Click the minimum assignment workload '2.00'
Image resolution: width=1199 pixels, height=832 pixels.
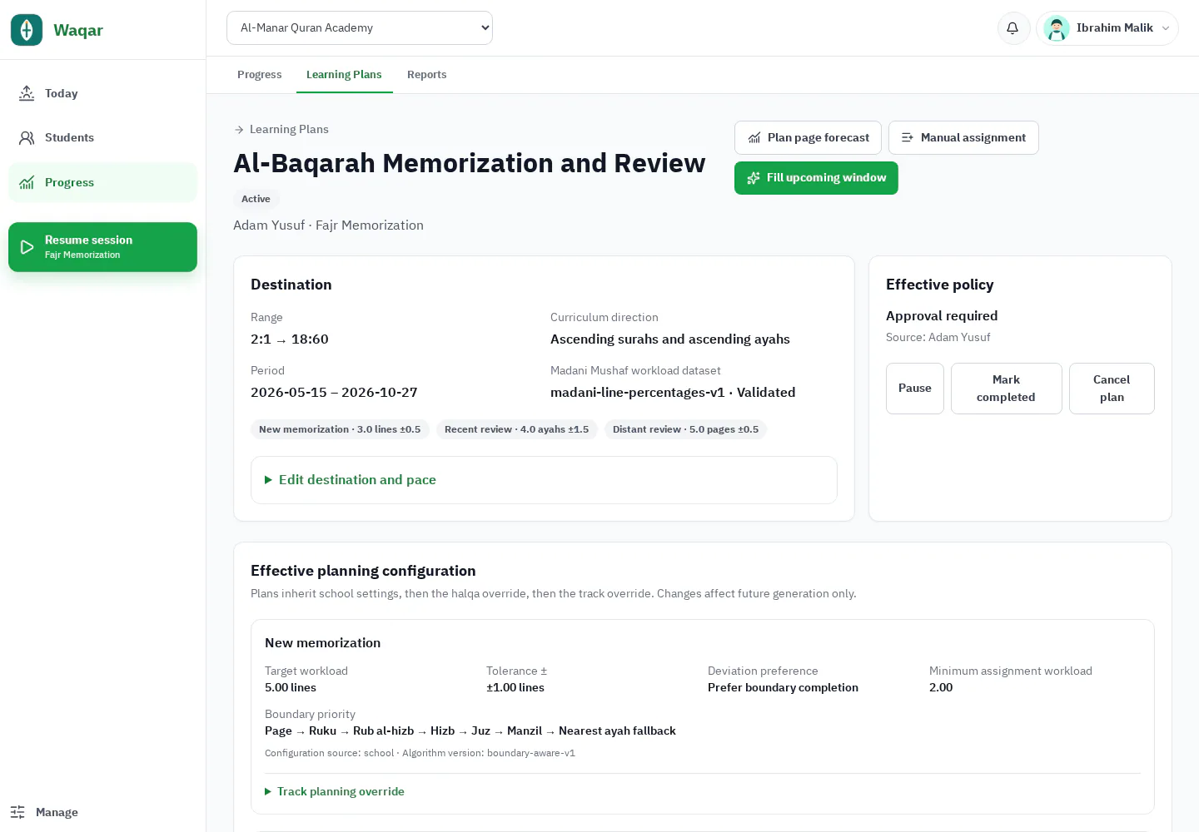tap(941, 688)
